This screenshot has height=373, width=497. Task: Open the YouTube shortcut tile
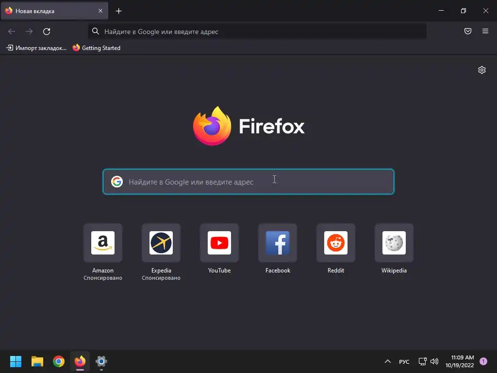[219, 243]
